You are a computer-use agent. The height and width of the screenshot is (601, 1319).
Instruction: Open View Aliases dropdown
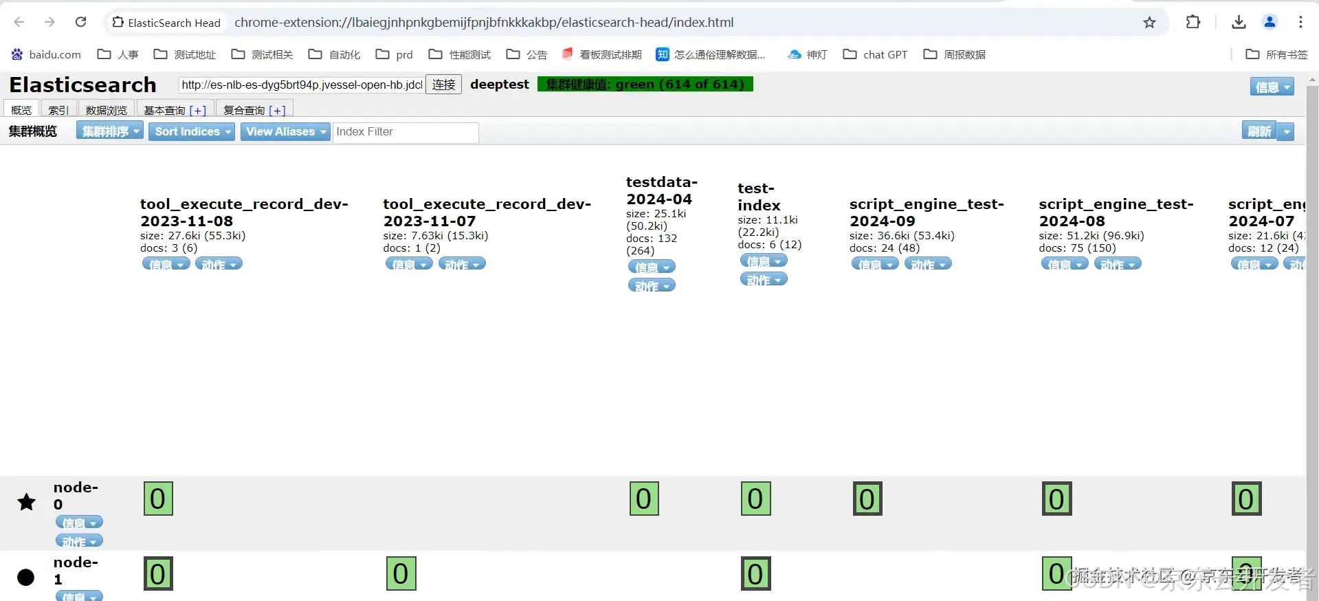[x=285, y=131]
